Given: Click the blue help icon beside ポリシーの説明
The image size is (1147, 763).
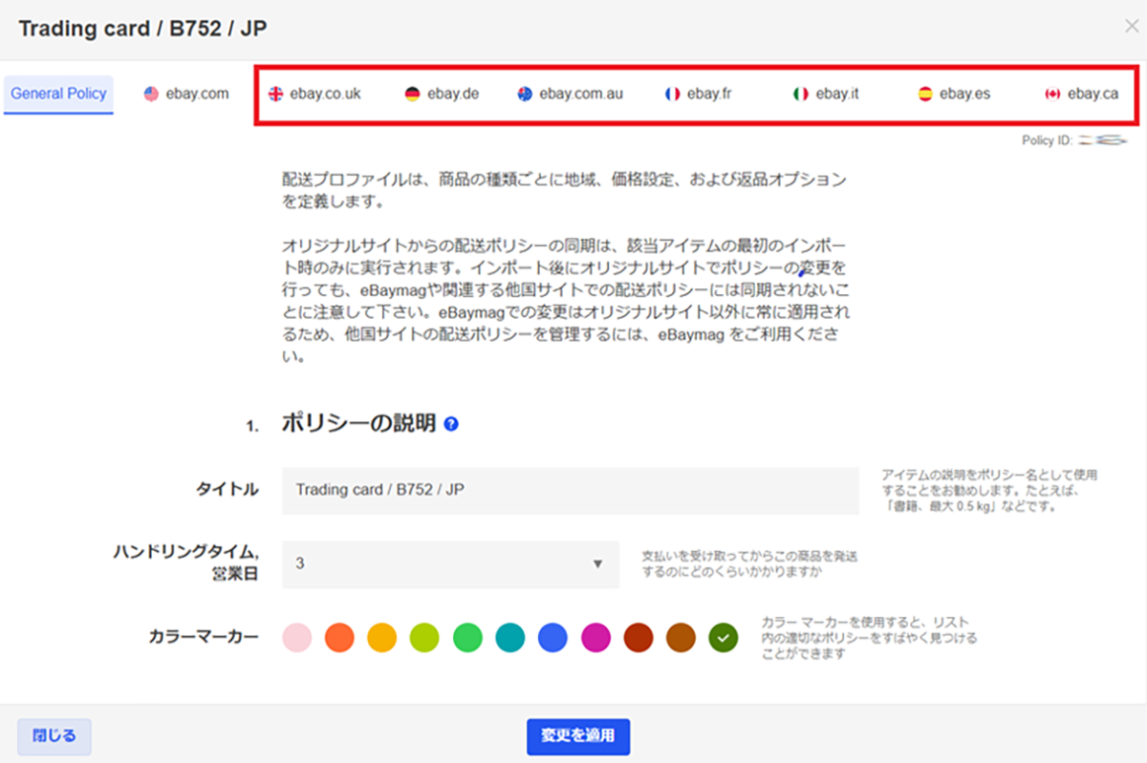Looking at the screenshot, I should click(x=451, y=424).
